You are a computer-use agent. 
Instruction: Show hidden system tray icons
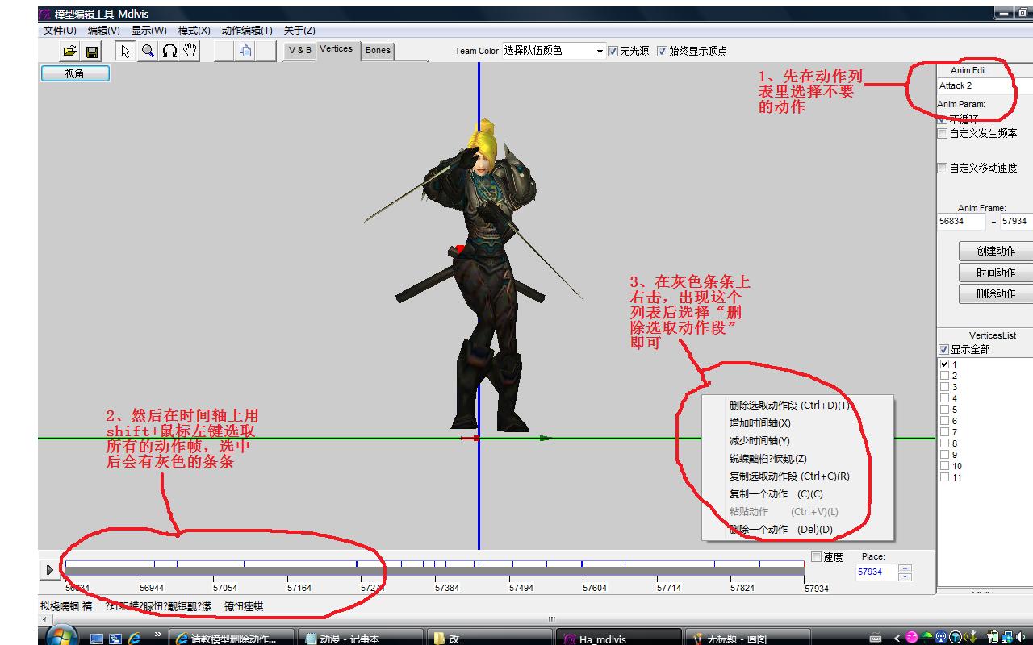(897, 638)
